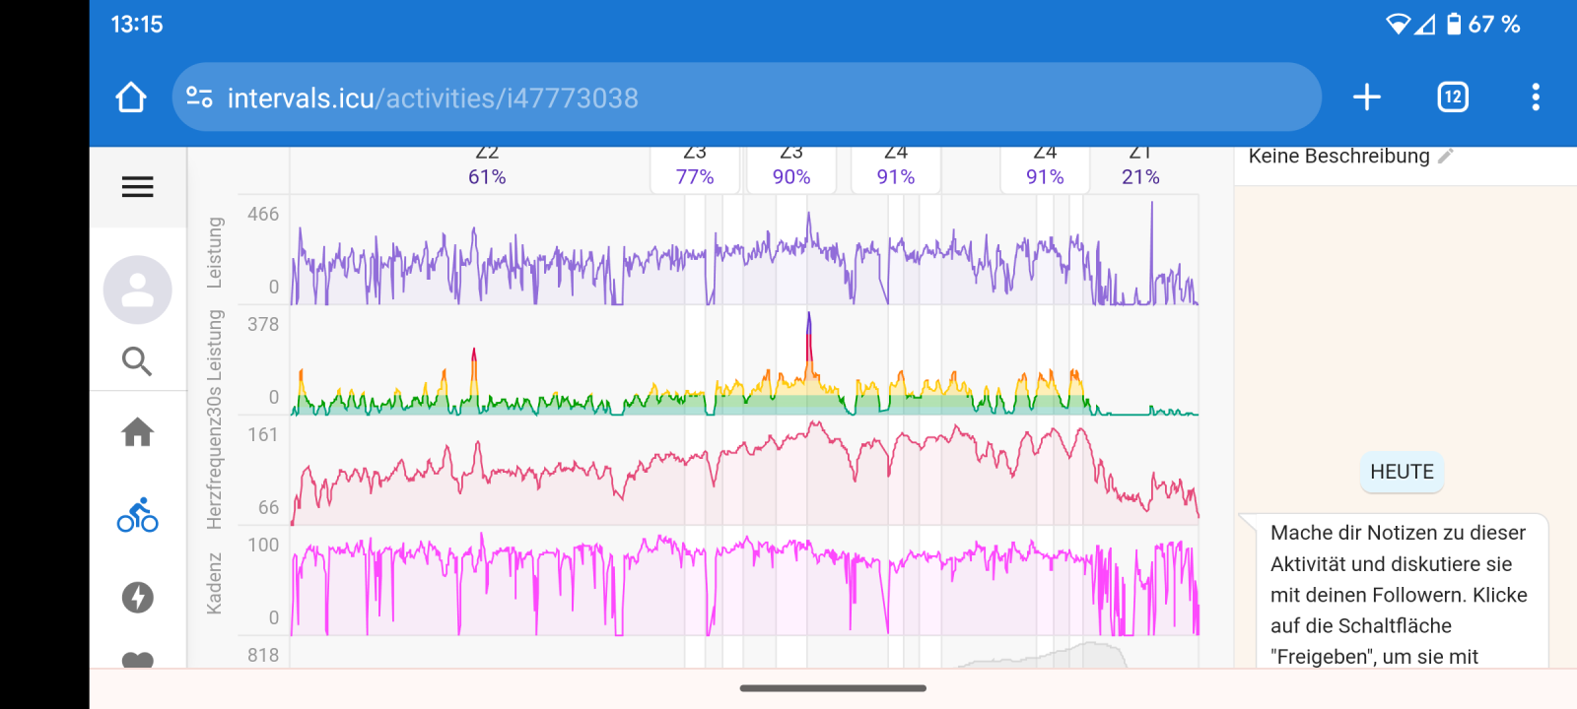The height and width of the screenshot is (709, 1577).
Task: Go to home via sidebar house icon
Action: point(137,432)
